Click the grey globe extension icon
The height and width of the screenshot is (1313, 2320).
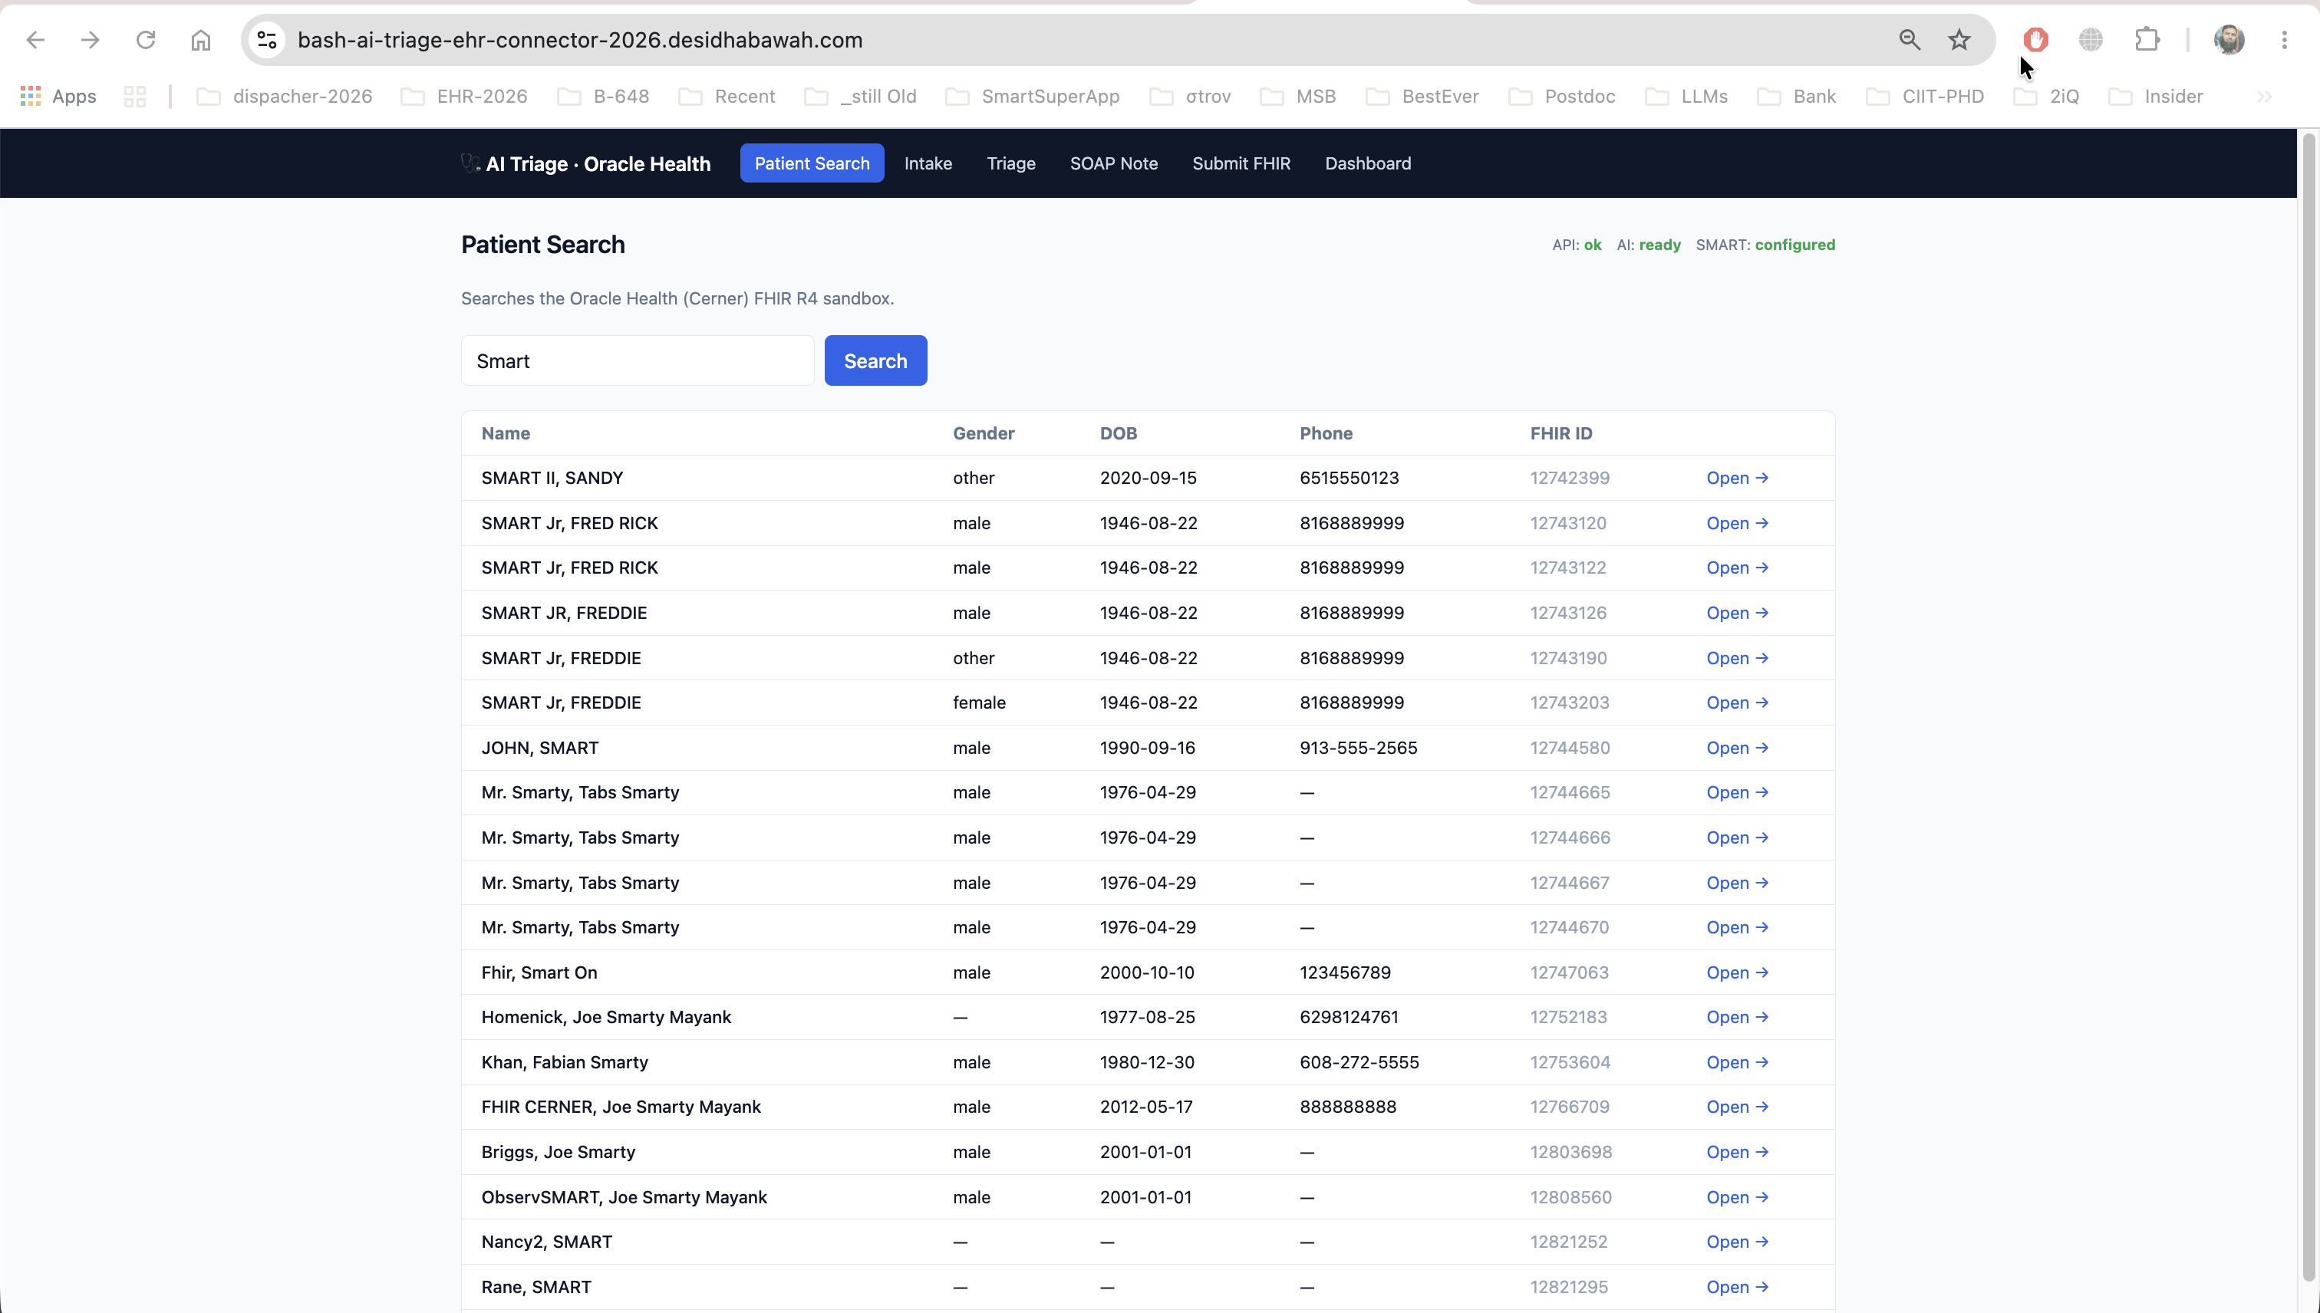click(x=2091, y=40)
